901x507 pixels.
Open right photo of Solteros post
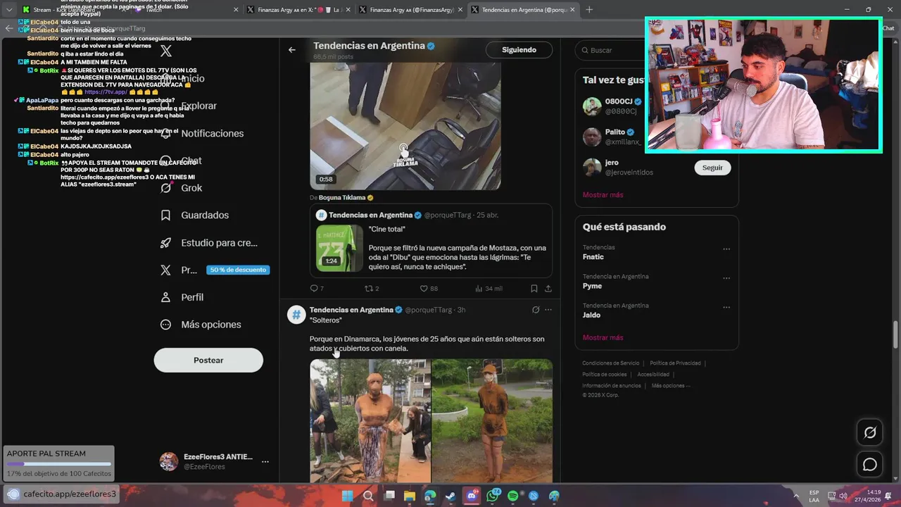[492, 420]
